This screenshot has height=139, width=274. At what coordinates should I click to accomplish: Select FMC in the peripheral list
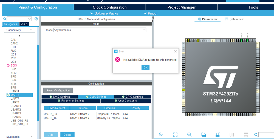point(13,51)
